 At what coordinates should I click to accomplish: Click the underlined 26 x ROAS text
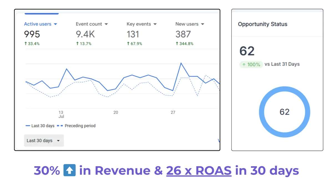(199, 171)
